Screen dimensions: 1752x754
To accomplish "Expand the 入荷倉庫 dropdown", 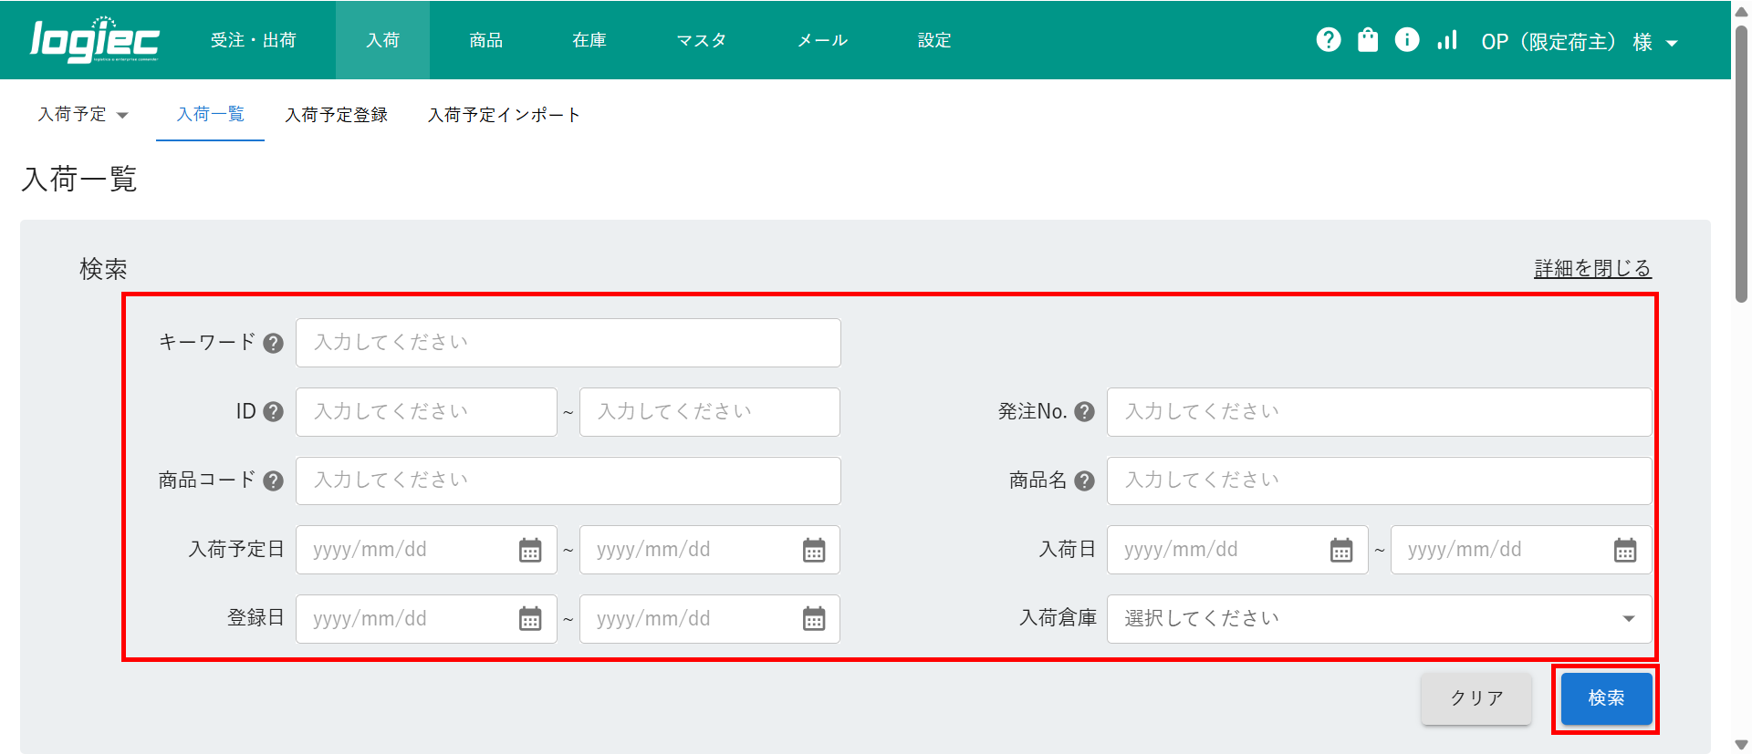I will [1378, 619].
